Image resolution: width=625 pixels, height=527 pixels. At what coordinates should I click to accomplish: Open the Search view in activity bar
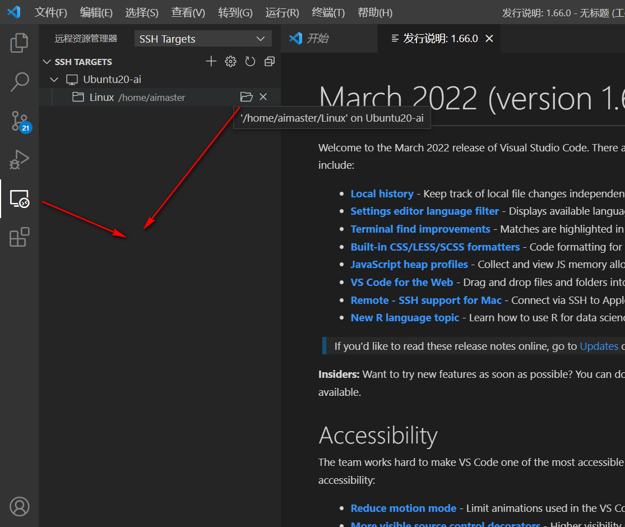(19, 82)
